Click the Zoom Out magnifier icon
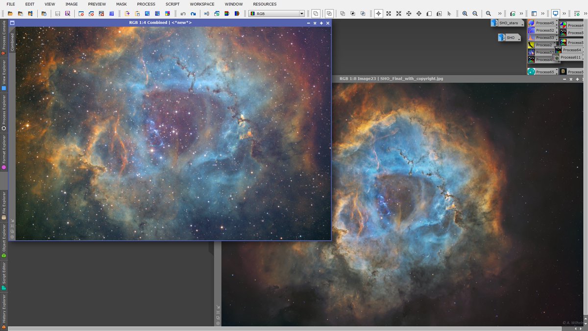The height and width of the screenshot is (331, 588). point(474,14)
